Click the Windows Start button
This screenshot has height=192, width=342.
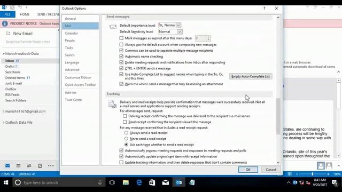coord(6,182)
